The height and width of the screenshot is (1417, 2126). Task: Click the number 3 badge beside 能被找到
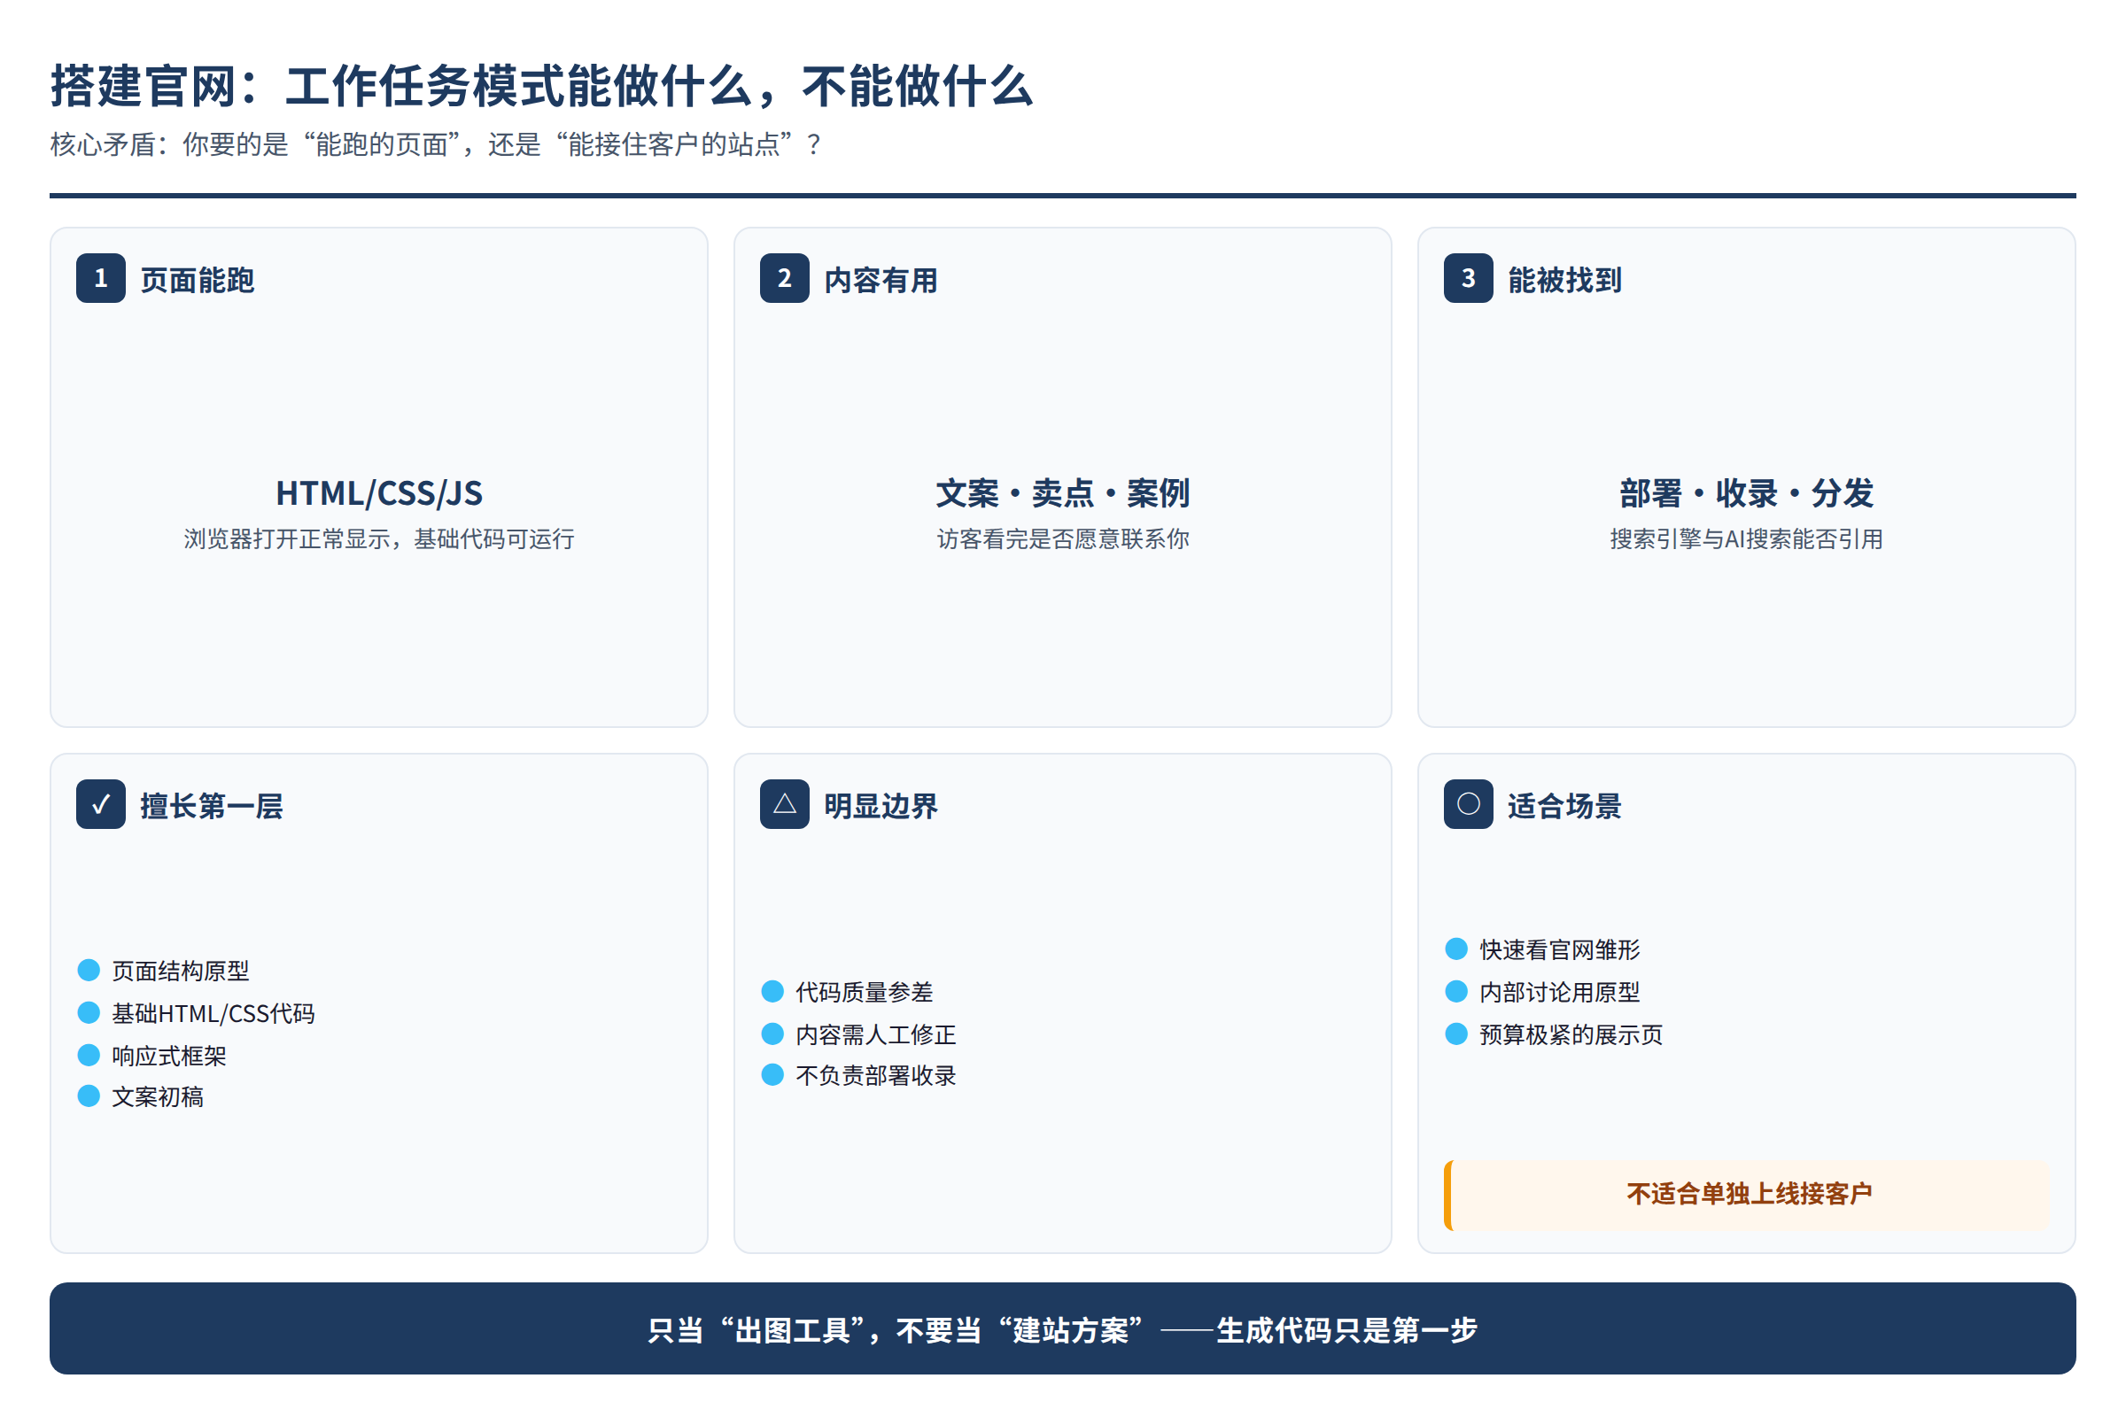click(1468, 278)
